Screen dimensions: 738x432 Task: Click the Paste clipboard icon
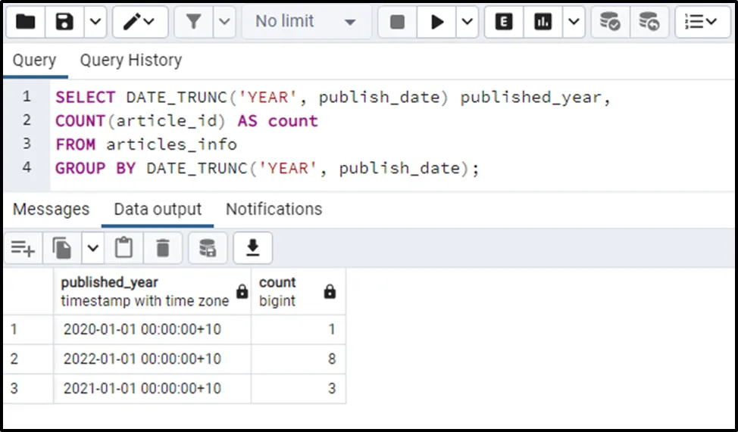[124, 247]
